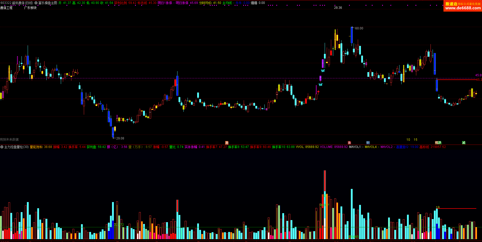Expand the 富乐操盘主图 indicator dropdown
The image size is (482, 242).
click(36, 3)
